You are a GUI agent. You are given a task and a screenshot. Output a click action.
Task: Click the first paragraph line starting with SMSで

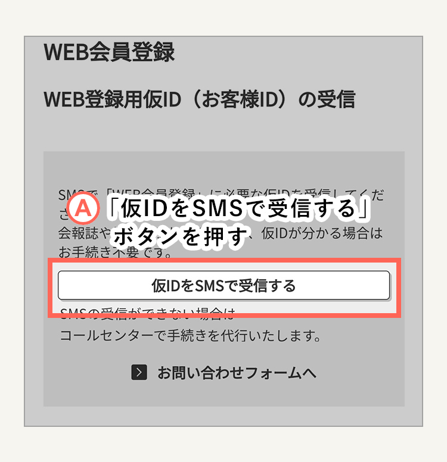(x=221, y=194)
